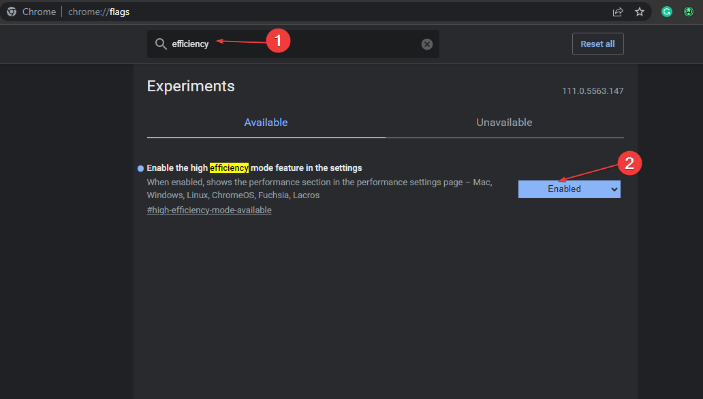
Task: Click the Chrome logo in the address bar
Action: 12,12
